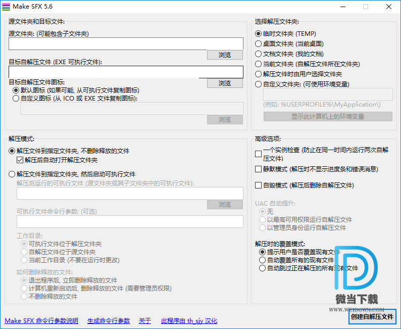Enable 自毁模式 checkbox
Viewport: 401px width, 329px height.
click(x=258, y=185)
